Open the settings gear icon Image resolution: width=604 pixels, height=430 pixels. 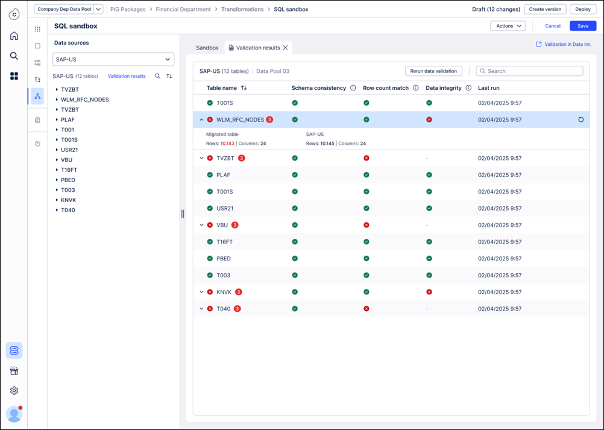[14, 391]
